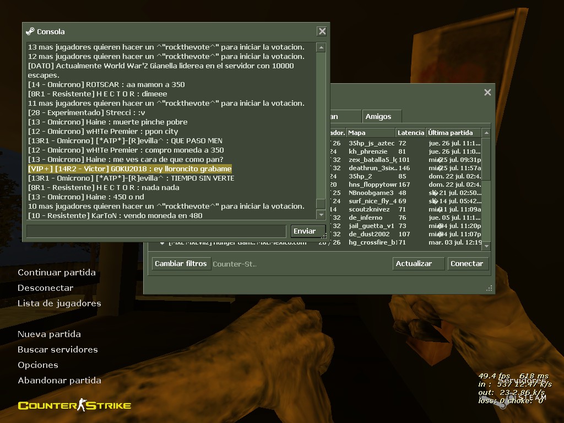Screen dimensions: 564x423
Task: Open Buscar servidores
Action: coord(57,350)
